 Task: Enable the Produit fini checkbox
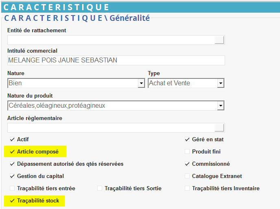coord(187,152)
